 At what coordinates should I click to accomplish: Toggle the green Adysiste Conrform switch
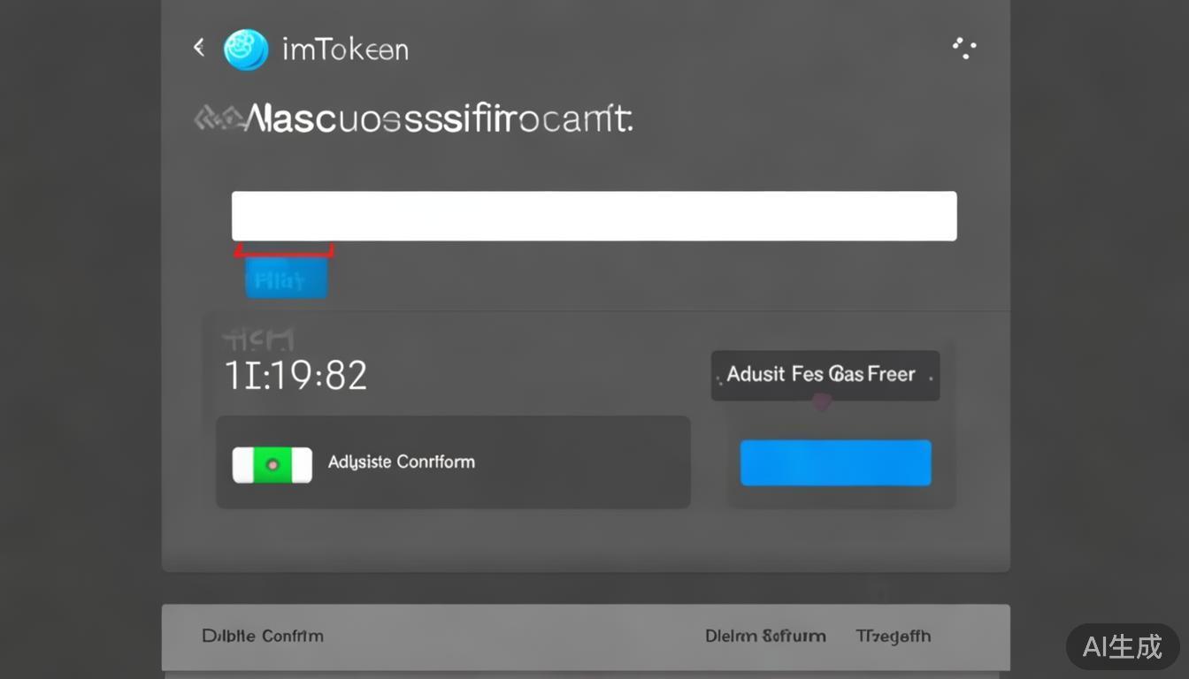click(272, 465)
